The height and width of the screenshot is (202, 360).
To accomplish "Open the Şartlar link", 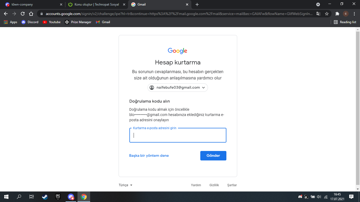I will coord(232,185).
